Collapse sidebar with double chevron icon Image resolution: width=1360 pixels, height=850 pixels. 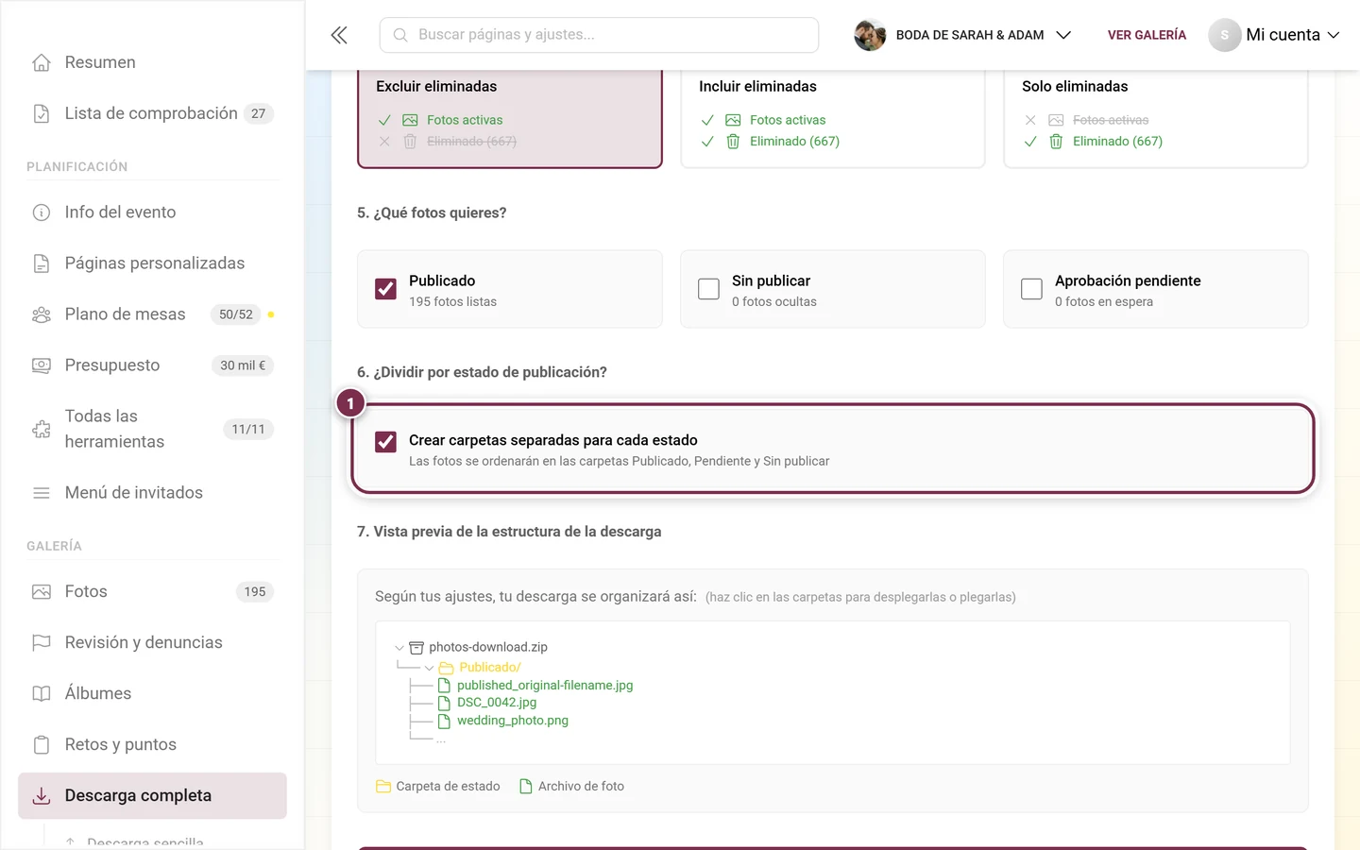tap(339, 35)
